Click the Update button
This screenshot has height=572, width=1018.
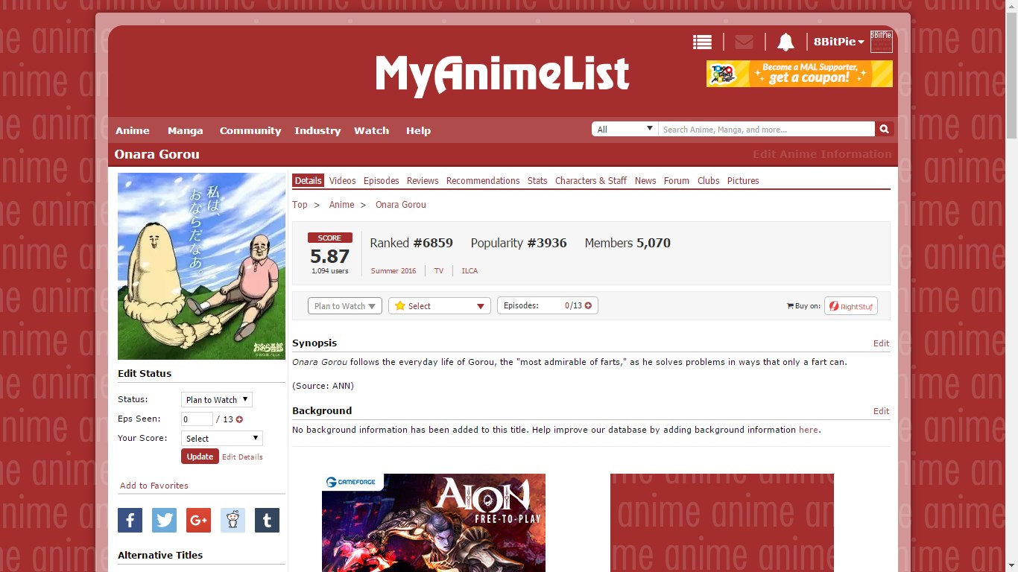tap(199, 456)
